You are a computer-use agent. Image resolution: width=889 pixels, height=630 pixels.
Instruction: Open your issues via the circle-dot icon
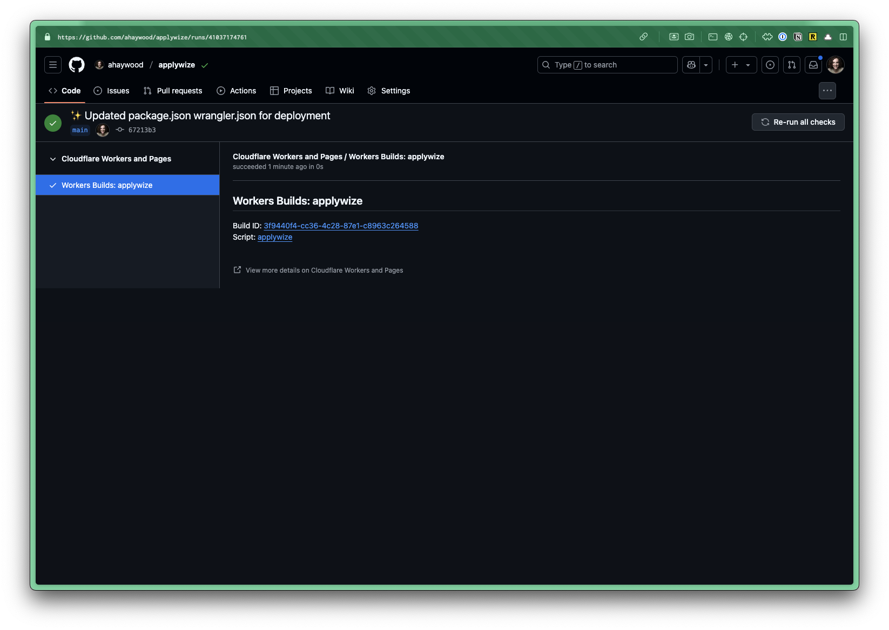[x=770, y=64]
